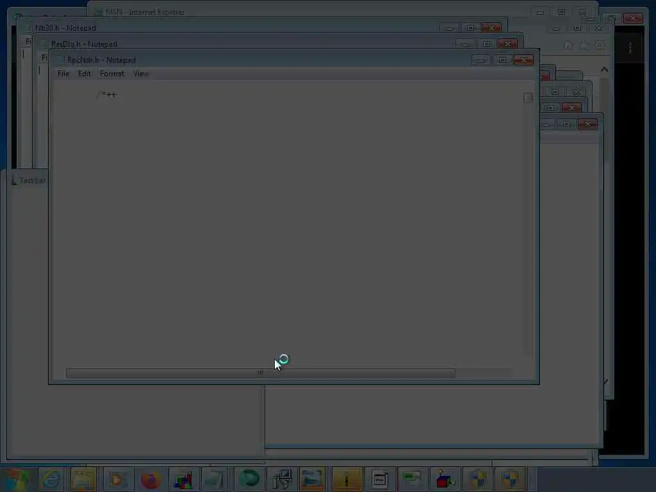The height and width of the screenshot is (492, 656).
Task: Click Internet Explorer's Home icon
Action: [x=568, y=45]
